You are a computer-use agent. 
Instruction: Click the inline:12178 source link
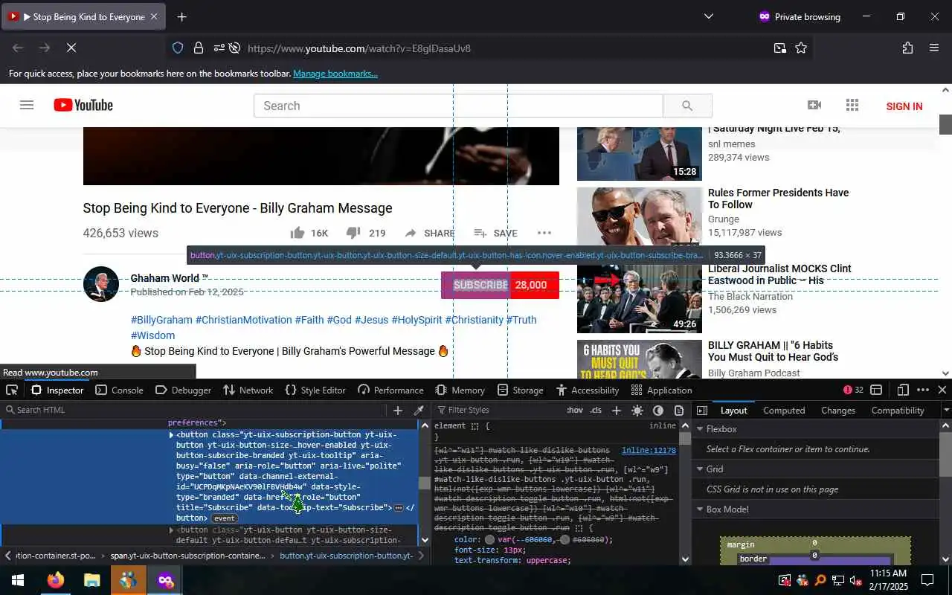(649, 450)
